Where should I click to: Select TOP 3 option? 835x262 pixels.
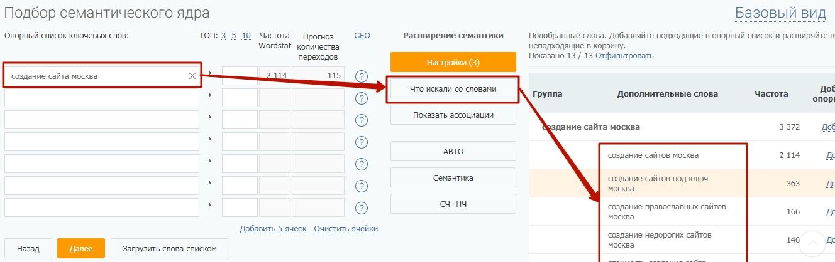click(x=223, y=36)
